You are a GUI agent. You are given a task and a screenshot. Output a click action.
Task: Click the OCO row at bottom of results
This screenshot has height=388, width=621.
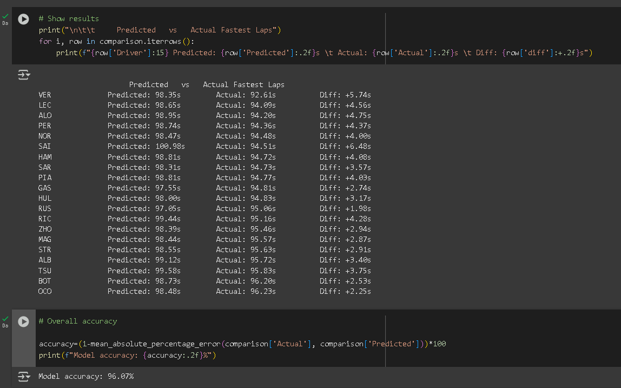pyautogui.click(x=162, y=291)
